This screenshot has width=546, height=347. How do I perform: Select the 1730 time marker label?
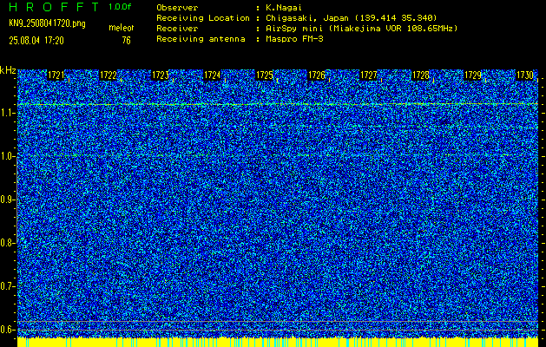[525, 75]
